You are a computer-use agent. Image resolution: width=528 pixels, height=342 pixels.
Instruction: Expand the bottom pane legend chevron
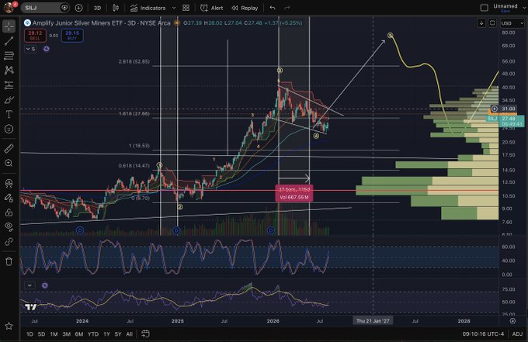coord(30,285)
